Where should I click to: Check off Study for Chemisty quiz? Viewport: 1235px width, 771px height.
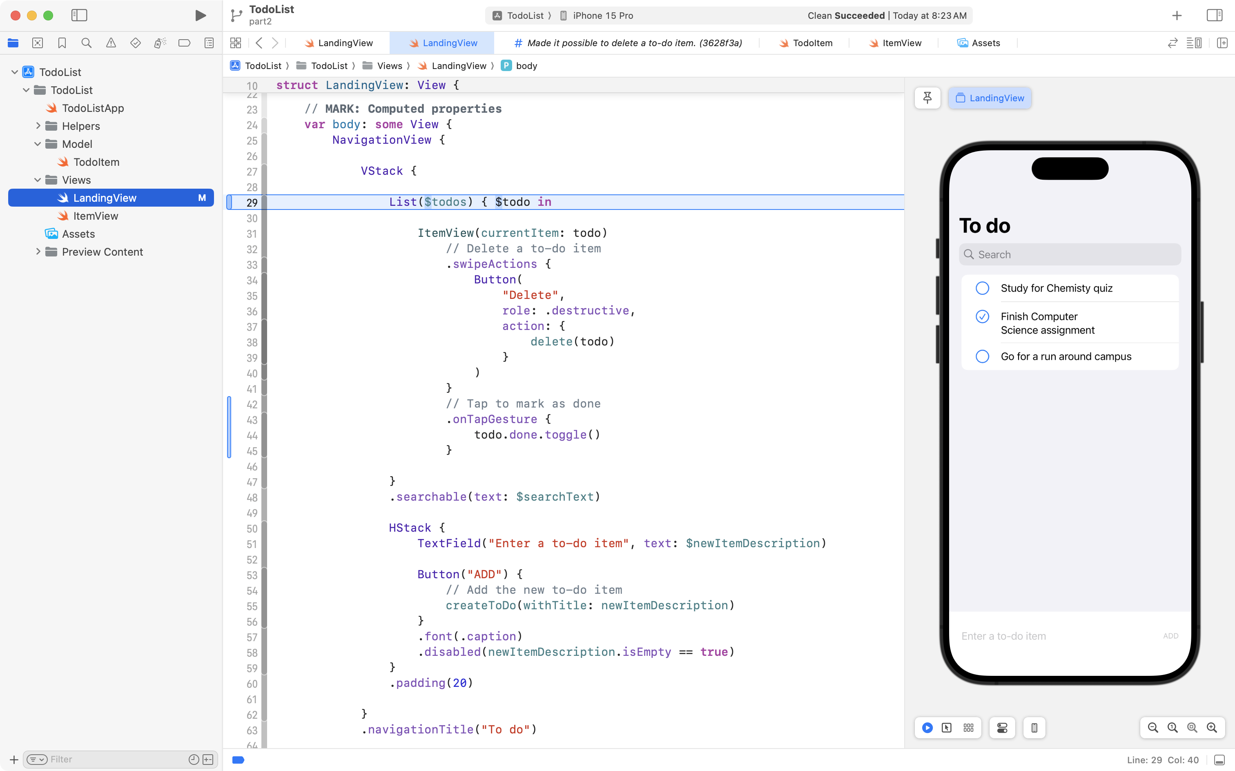pyautogui.click(x=982, y=288)
